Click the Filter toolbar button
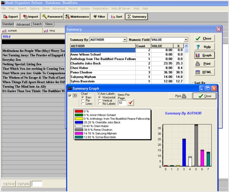 (99, 16)
